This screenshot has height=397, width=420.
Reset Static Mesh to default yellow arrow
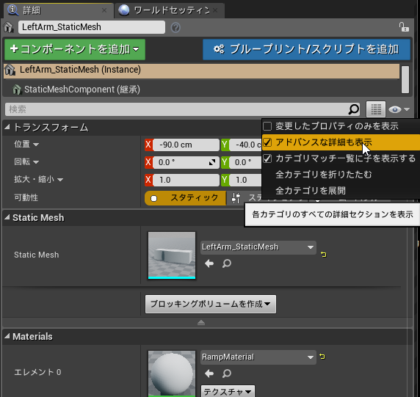(x=324, y=254)
